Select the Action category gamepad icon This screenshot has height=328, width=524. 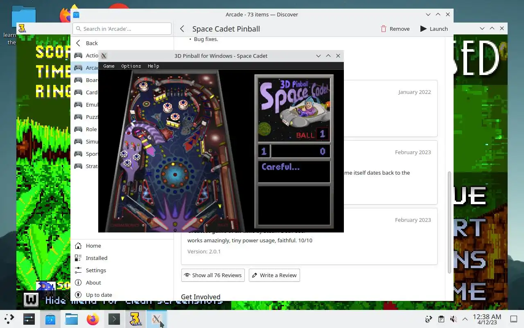click(78, 55)
